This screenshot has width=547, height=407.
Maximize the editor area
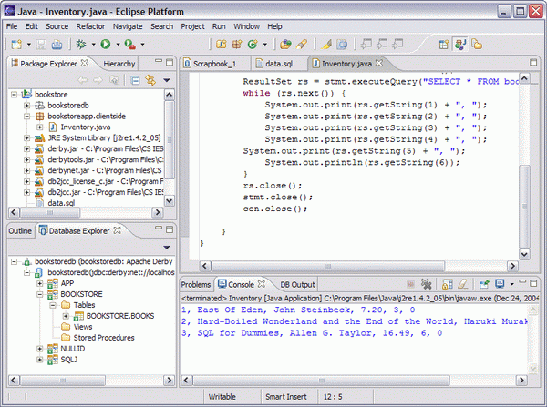tap(533, 63)
